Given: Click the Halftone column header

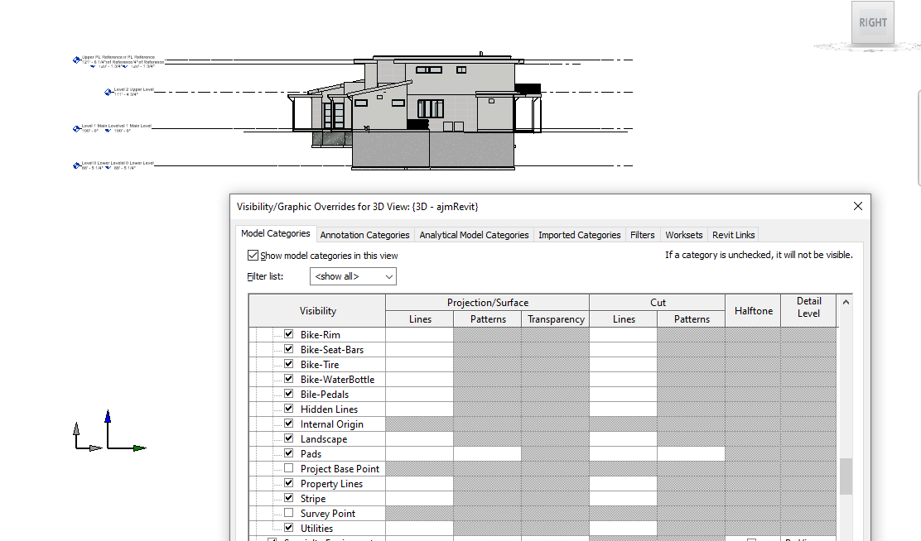Looking at the screenshot, I should (753, 311).
